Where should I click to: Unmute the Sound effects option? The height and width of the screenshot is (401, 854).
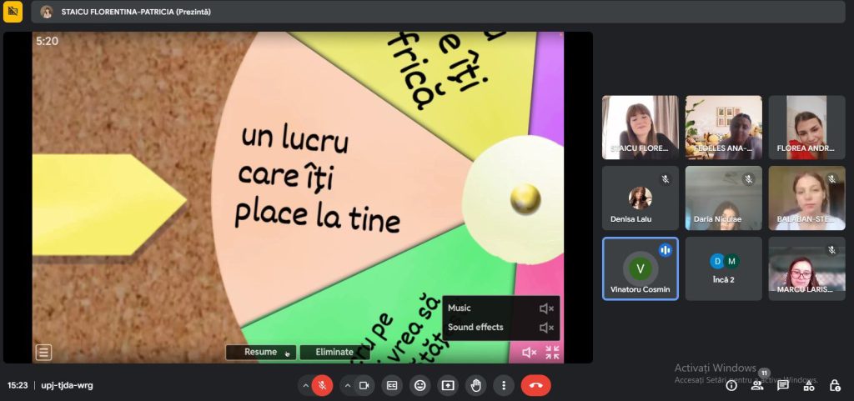[x=546, y=328]
